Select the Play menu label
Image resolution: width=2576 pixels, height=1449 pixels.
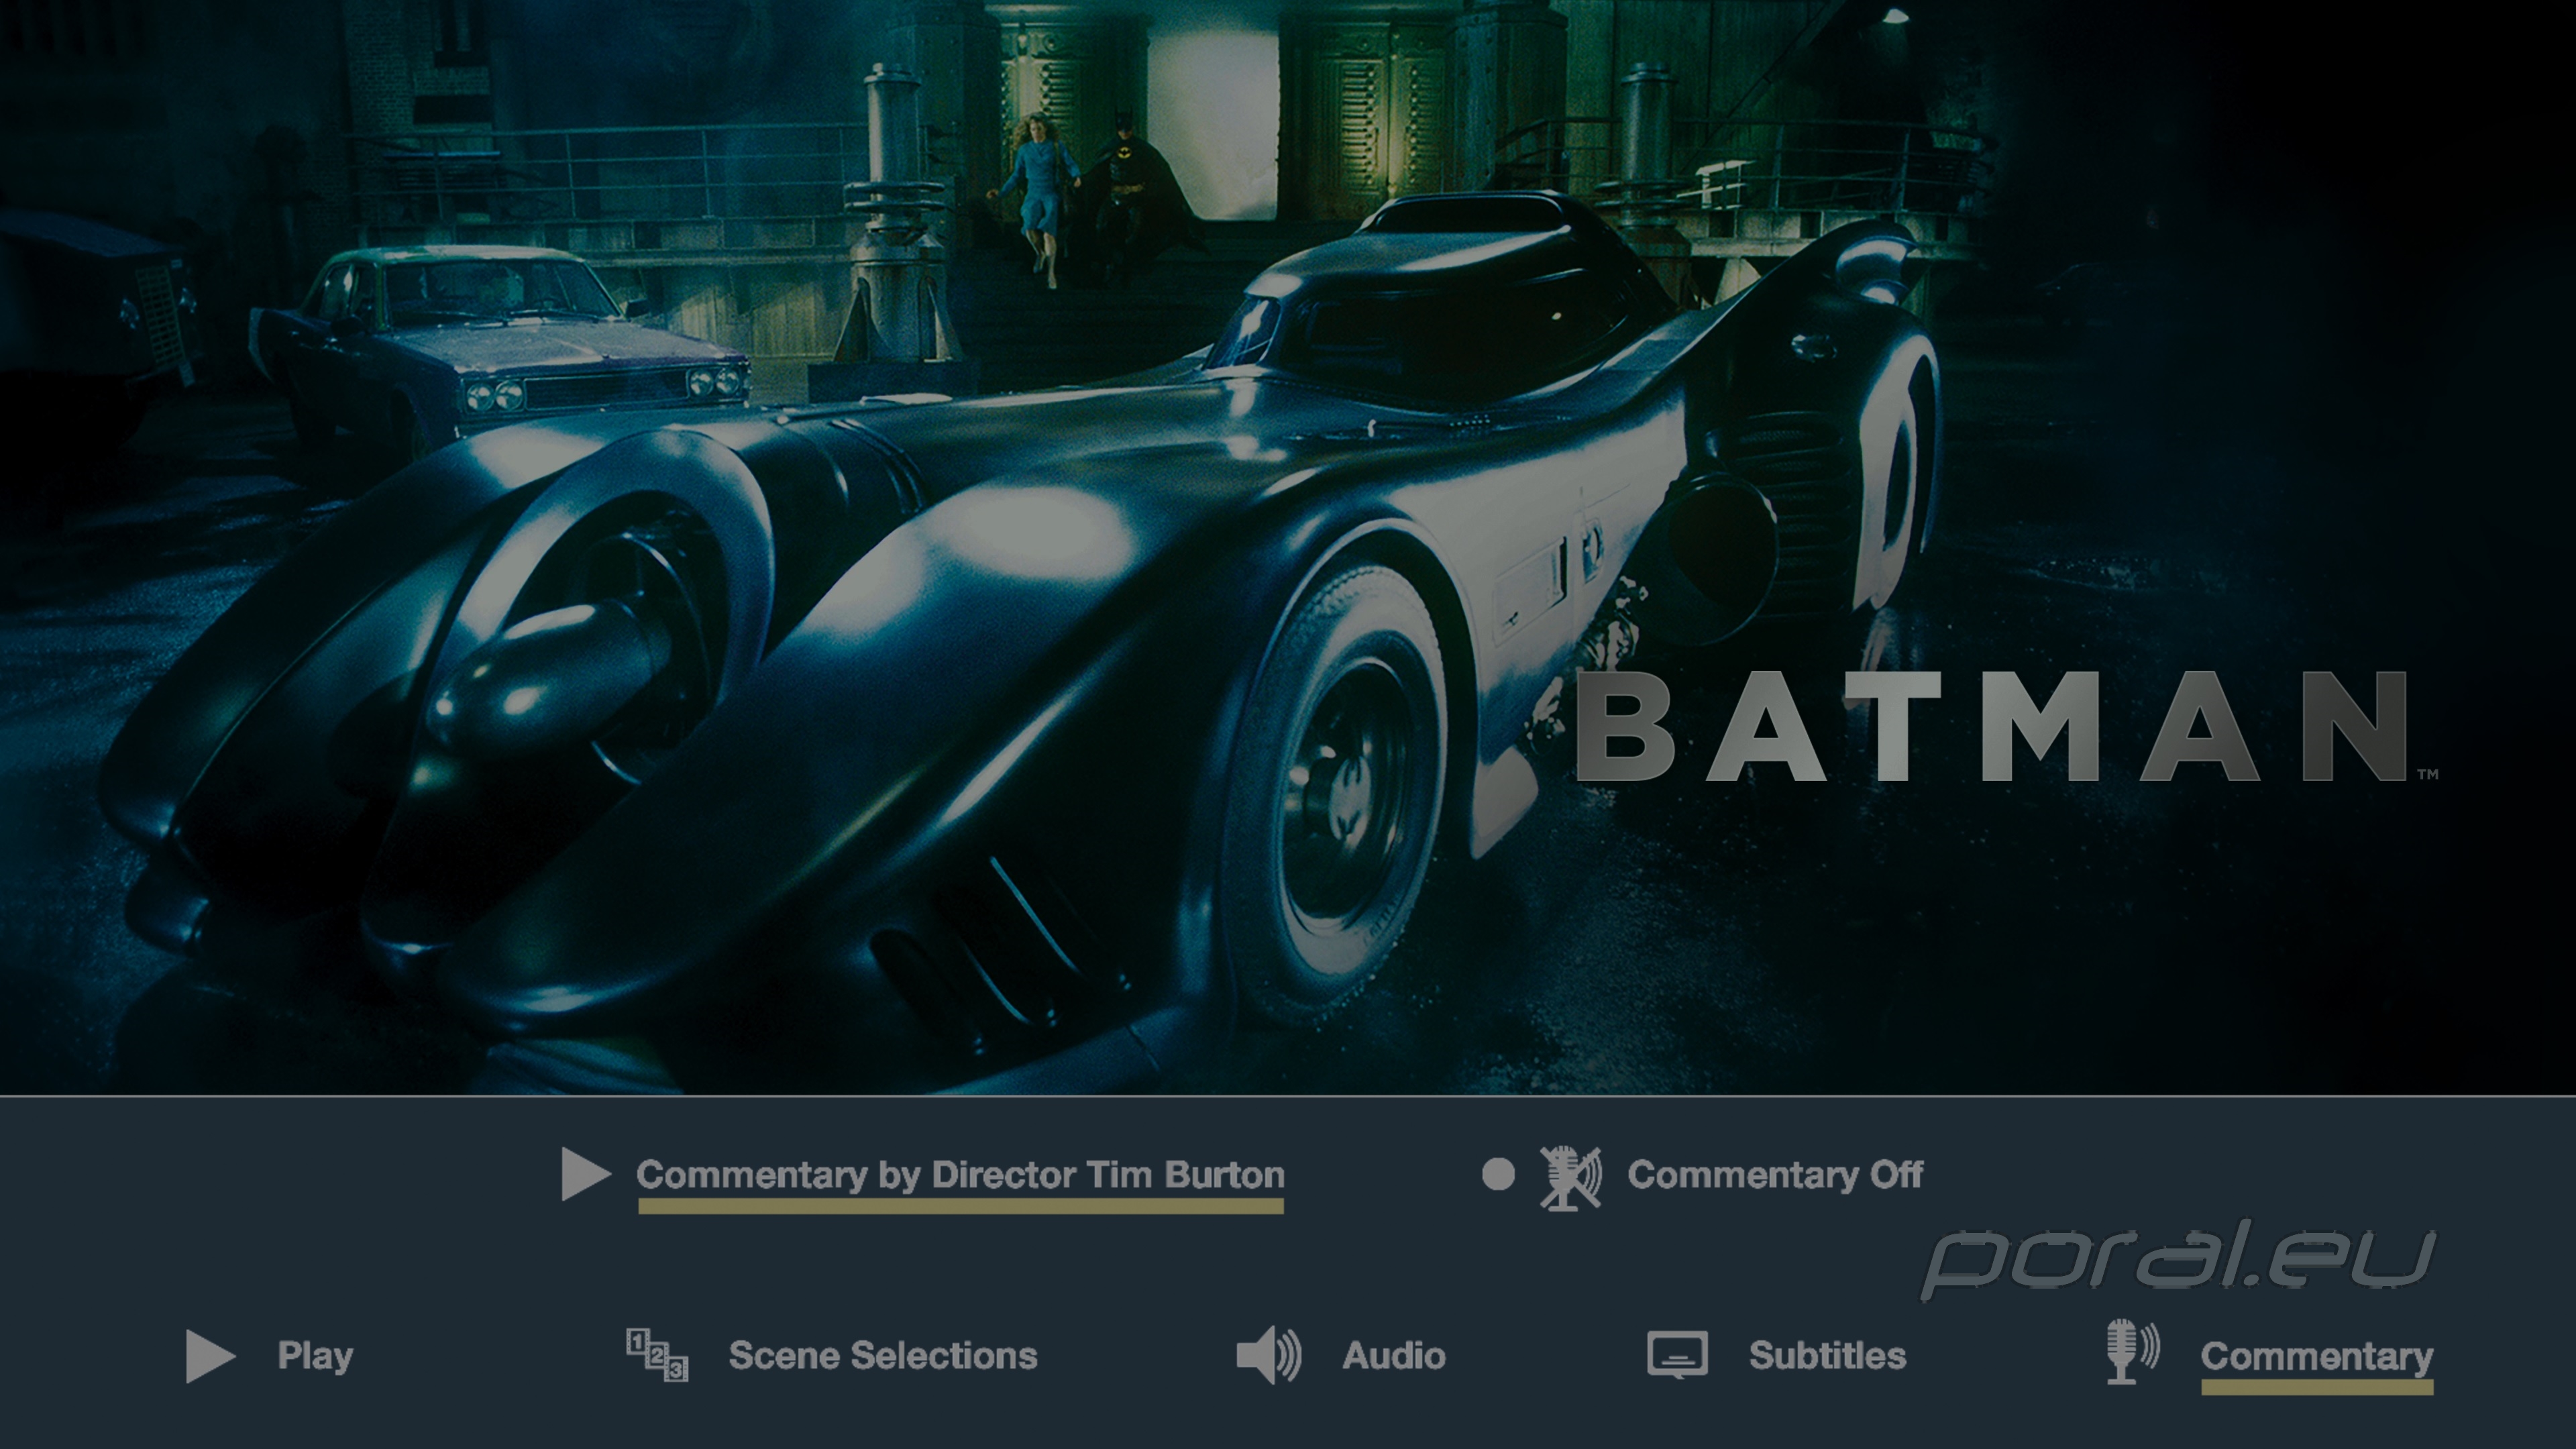(315, 1356)
